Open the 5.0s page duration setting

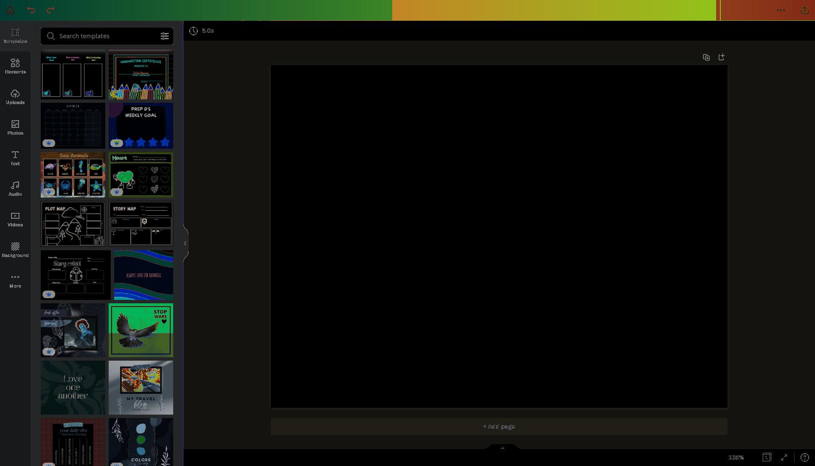208,31
